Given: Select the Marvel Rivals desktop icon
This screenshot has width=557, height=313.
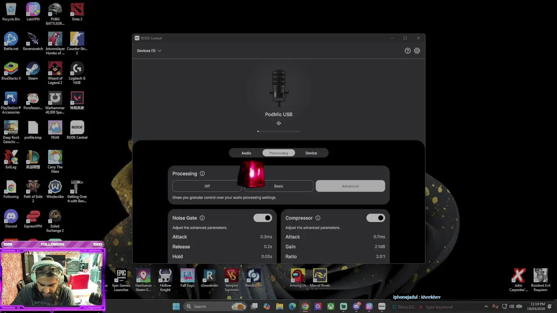Looking at the screenshot, I should click(320, 278).
